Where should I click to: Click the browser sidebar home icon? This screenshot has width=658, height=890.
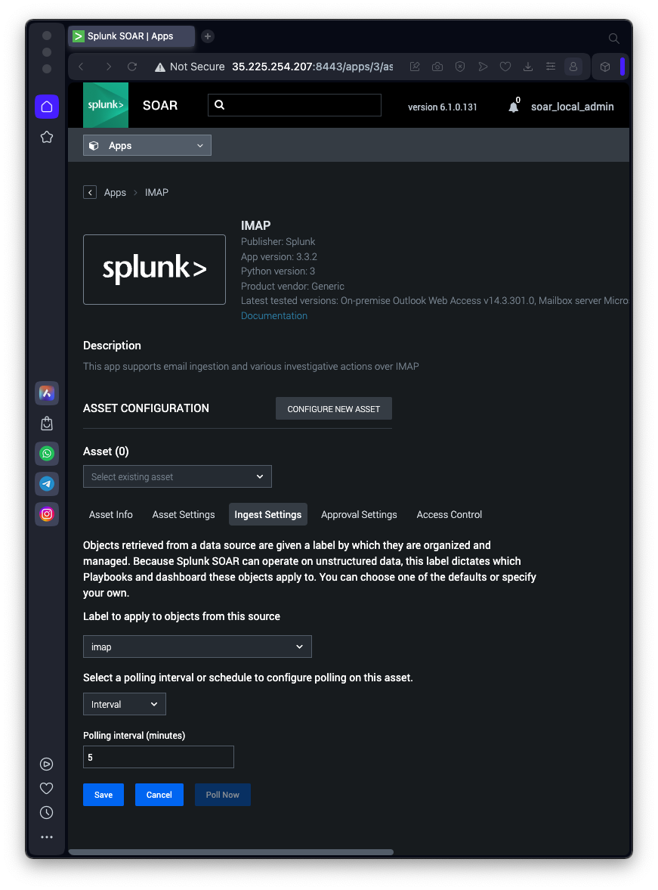(47, 107)
